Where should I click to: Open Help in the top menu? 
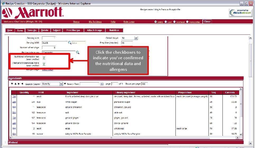pos(113,22)
